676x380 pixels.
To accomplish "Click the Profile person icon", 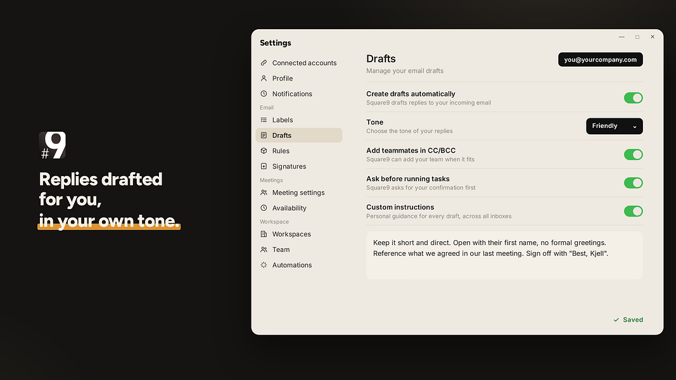I will (x=264, y=79).
